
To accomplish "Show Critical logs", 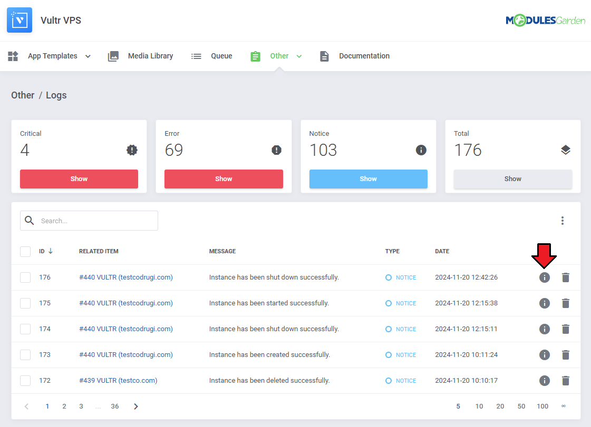I will coord(79,179).
